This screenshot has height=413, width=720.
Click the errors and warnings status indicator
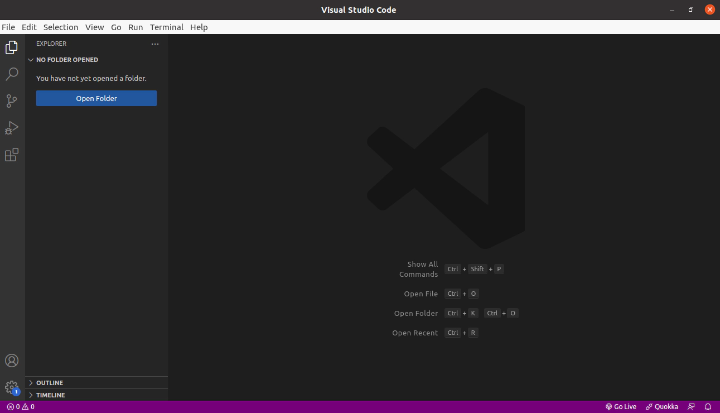click(x=21, y=407)
